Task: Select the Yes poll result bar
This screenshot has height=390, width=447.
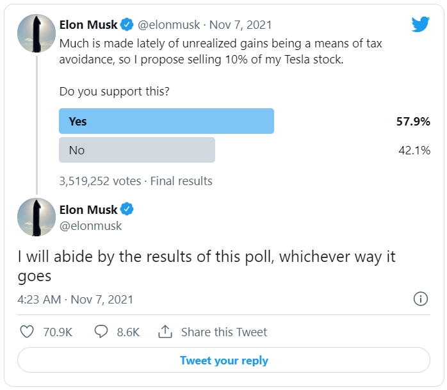Action: 167,121
